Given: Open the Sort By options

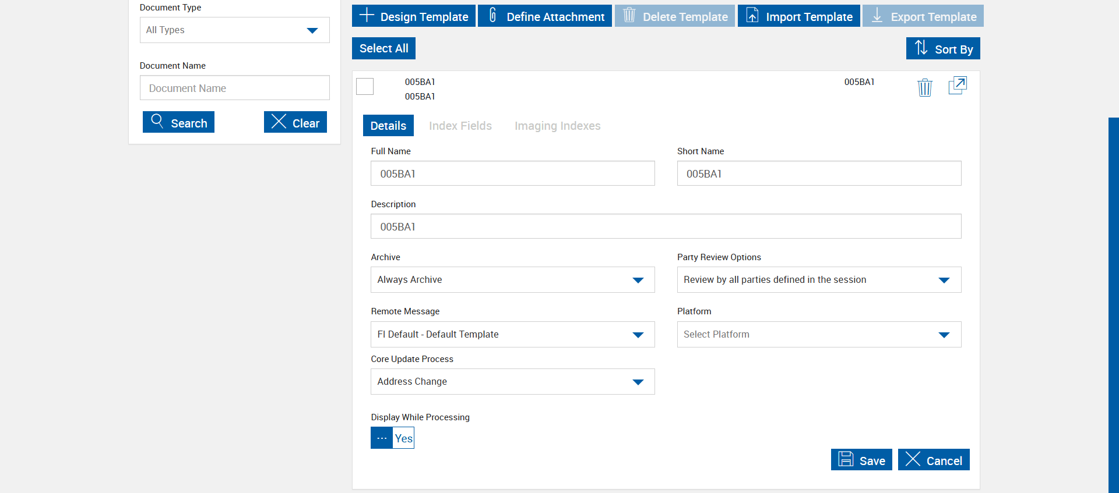Looking at the screenshot, I should pos(943,49).
